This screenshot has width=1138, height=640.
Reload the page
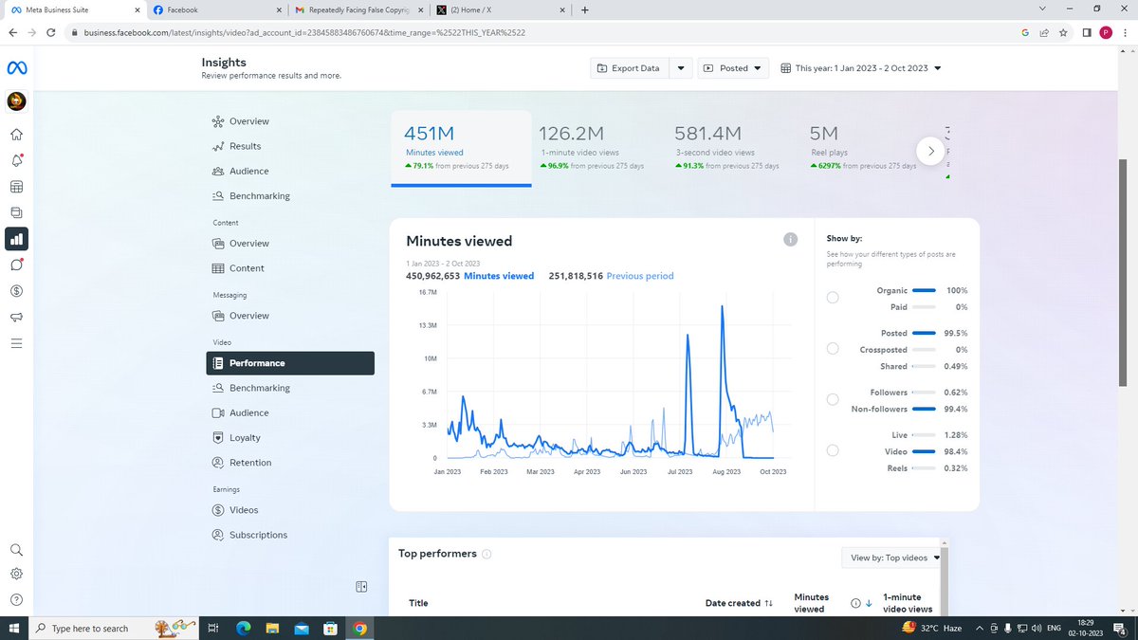[53, 31]
